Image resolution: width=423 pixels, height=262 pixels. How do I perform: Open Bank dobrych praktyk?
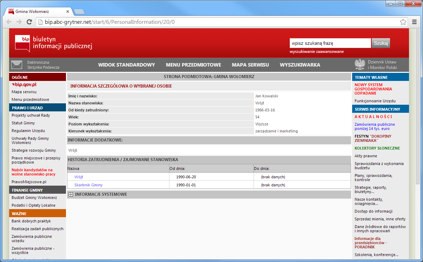click(x=31, y=221)
